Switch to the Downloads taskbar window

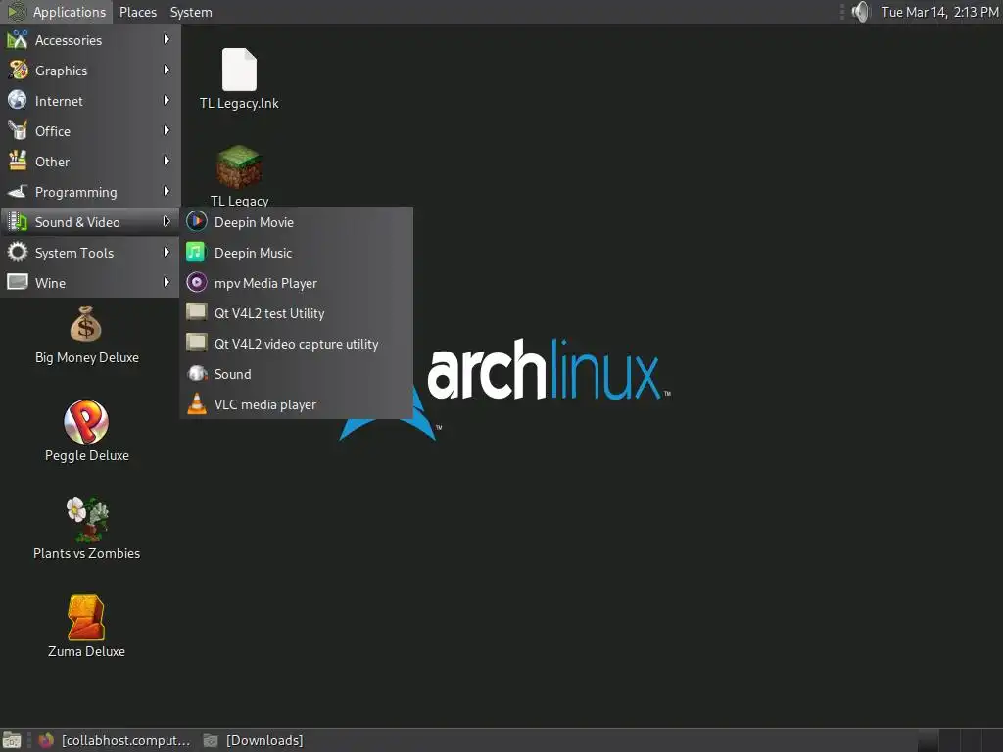[254, 740]
